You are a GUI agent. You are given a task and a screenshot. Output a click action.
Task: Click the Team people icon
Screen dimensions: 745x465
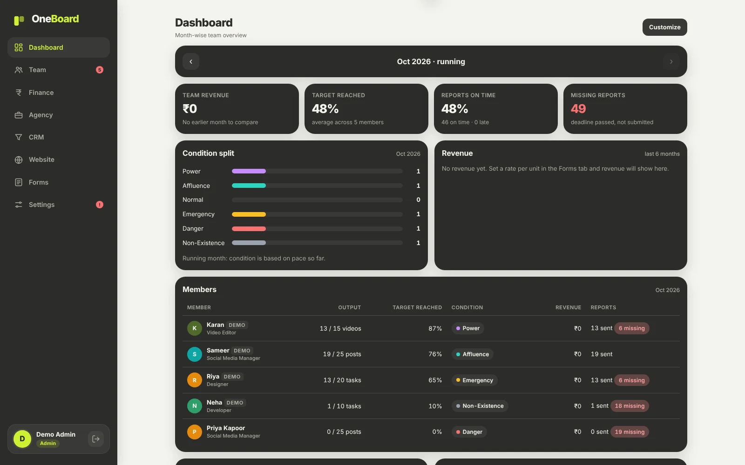(19, 70)
